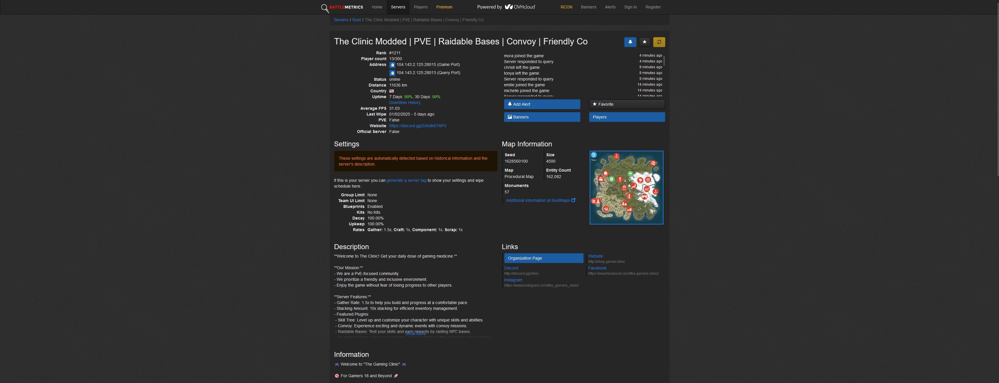Open RCON in the top navigation
The image size is (999, 383).
pyautogui.click(x=566, y=7)
